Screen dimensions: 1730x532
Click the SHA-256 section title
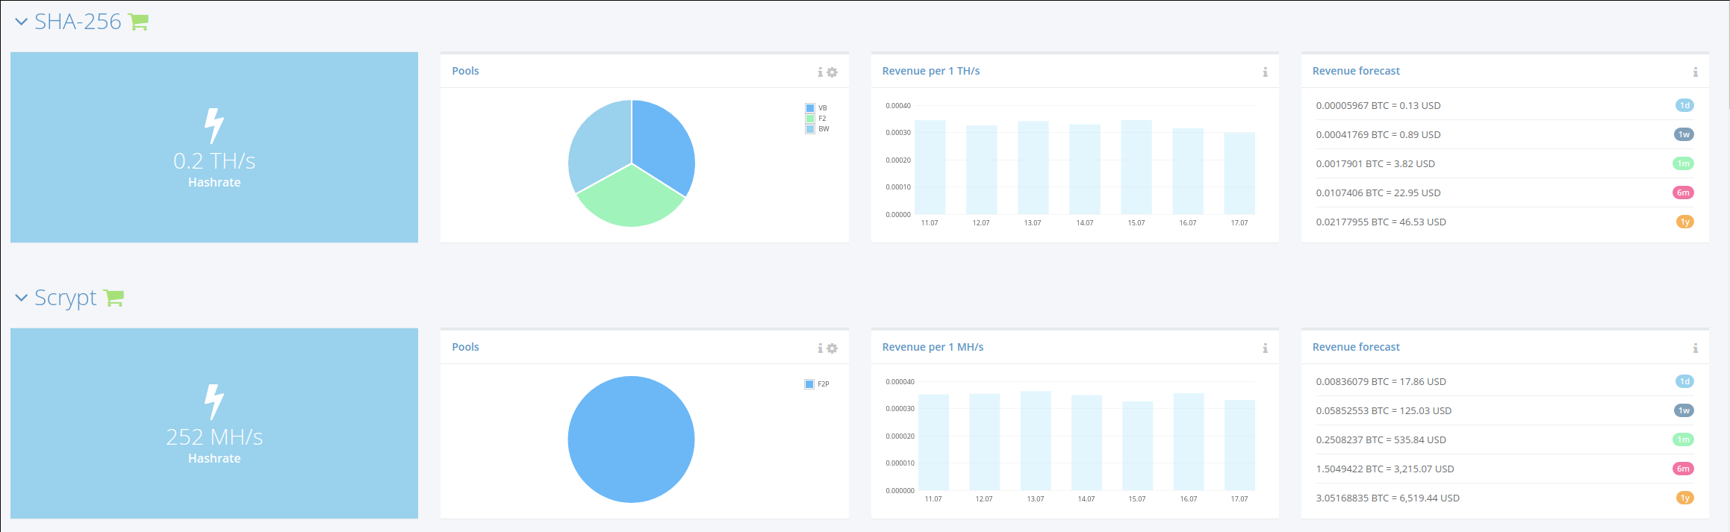click(x=78, y=22)
